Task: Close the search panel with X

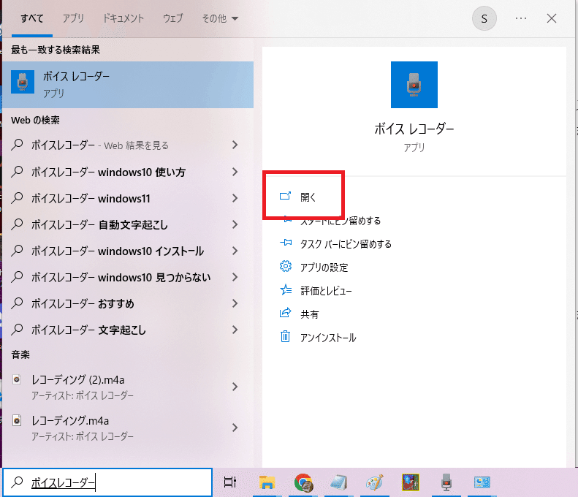Action: coord(552,18)
